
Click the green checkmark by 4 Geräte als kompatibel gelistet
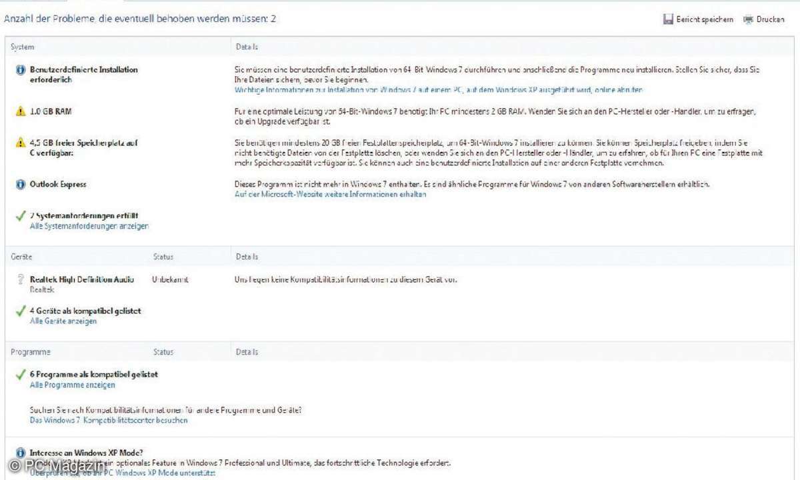coord(21,311)
